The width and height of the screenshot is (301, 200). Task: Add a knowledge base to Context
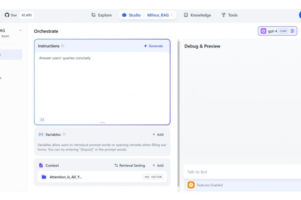158,165
